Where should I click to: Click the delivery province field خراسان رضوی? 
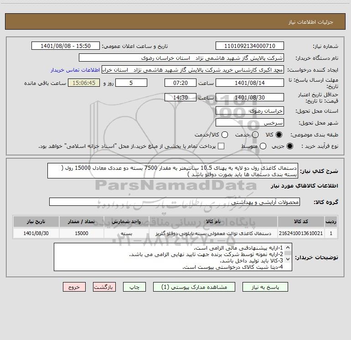(250, 110)
